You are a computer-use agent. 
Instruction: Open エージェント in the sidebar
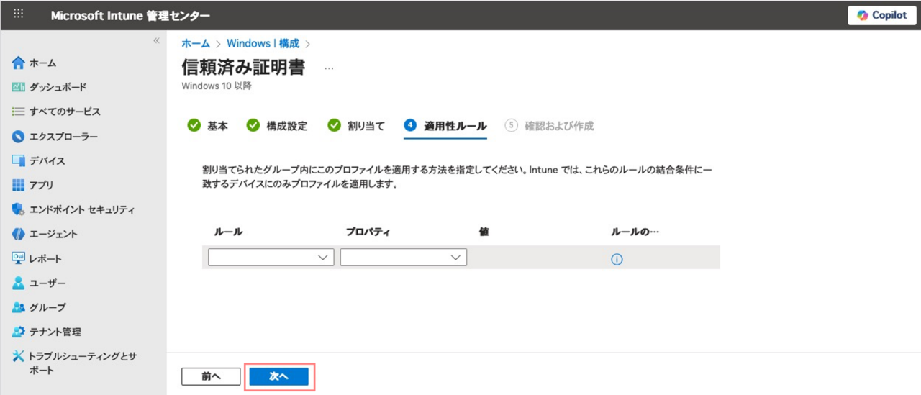[53, 235]
